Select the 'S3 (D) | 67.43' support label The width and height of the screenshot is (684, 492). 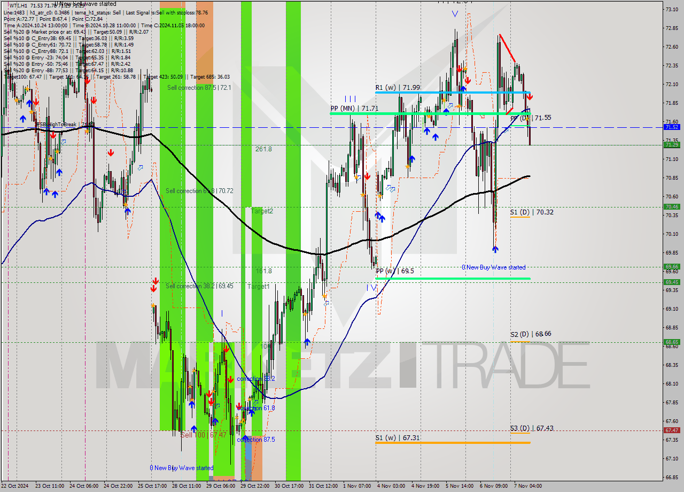point(531,428)
